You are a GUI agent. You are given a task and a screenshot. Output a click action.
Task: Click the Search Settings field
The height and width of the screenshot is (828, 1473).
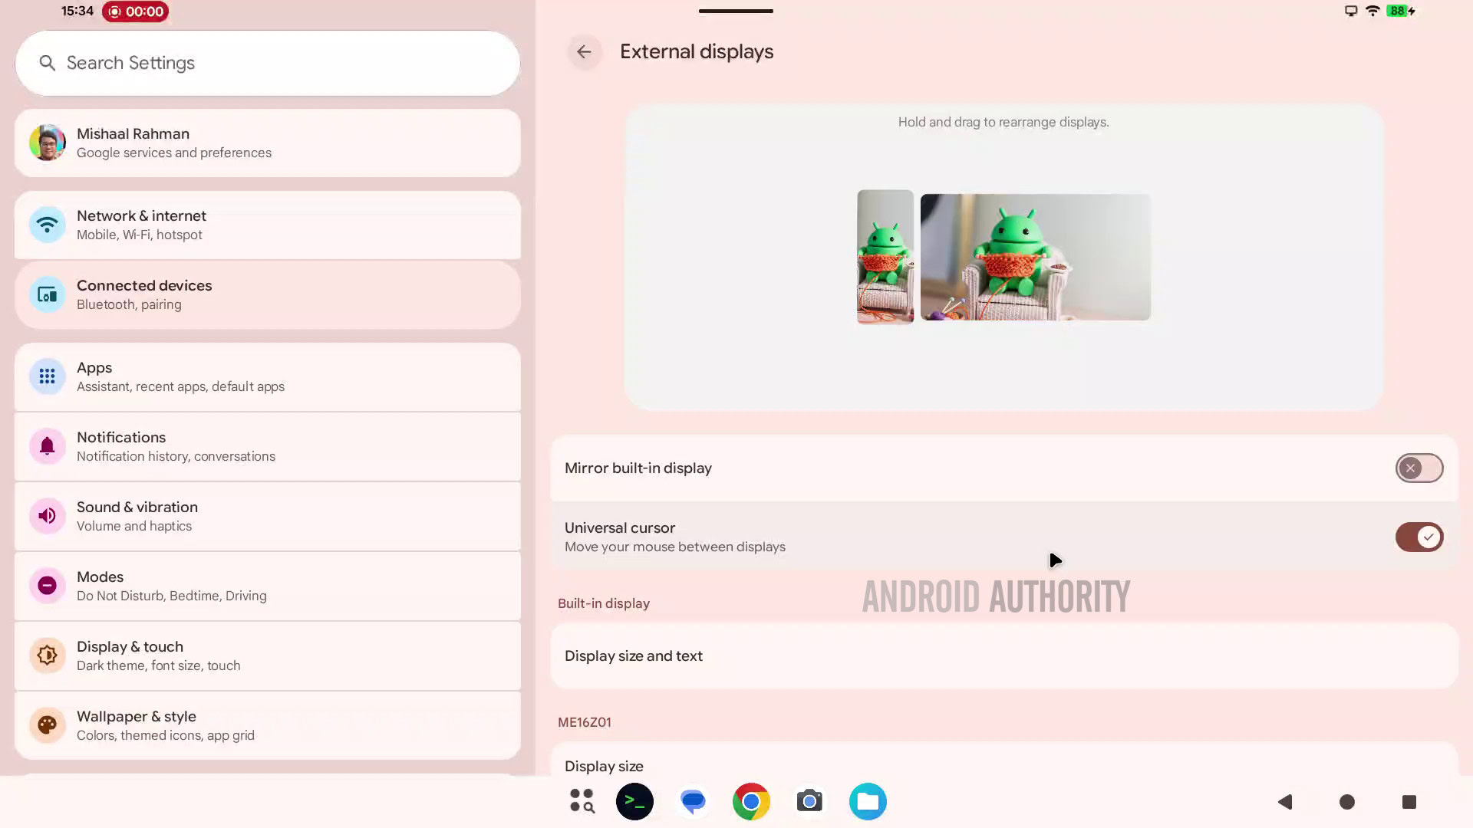pos(267,63)
